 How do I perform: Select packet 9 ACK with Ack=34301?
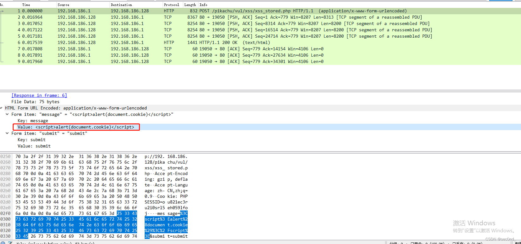(260, 61)
